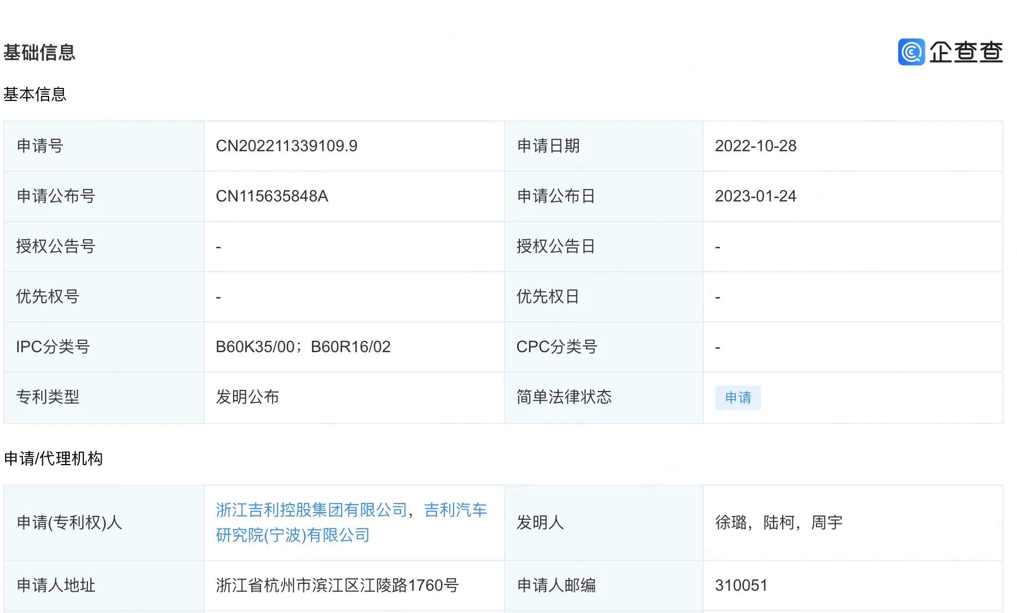Screen dimensions: 1017x613
Task: Click the 申请/代理机构 subsection heading
Action: (x=53, y=458)
